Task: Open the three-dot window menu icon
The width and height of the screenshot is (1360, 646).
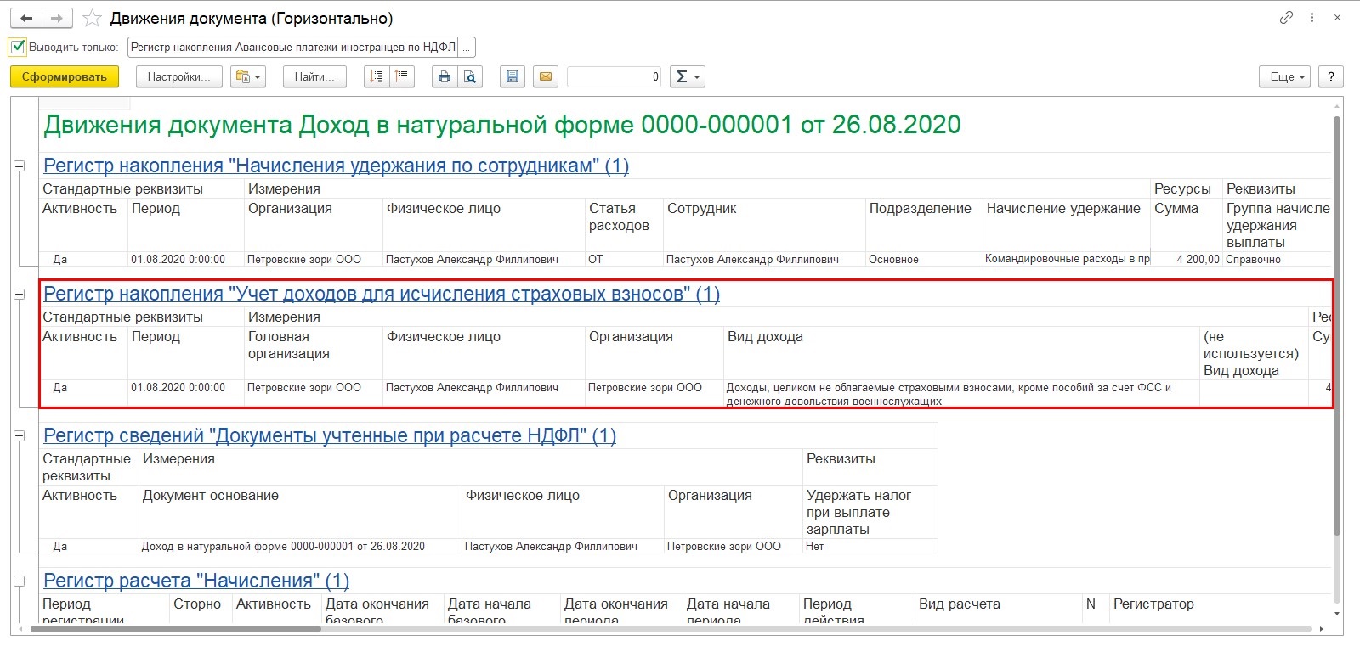Action: click(1312, 17)
